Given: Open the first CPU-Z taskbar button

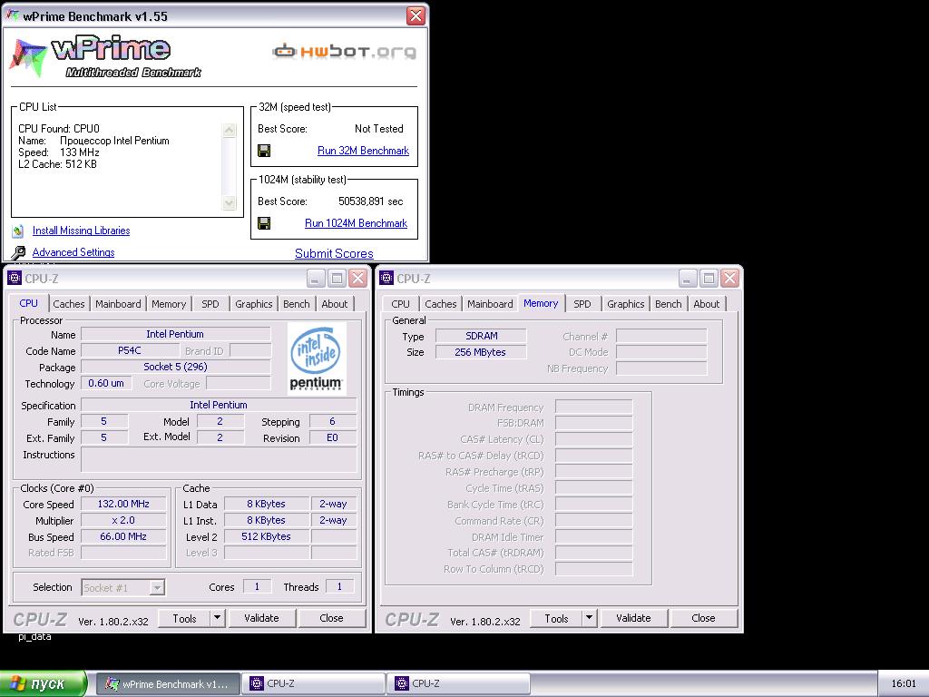Looking at the screenshot, I should tap(313, 684).
